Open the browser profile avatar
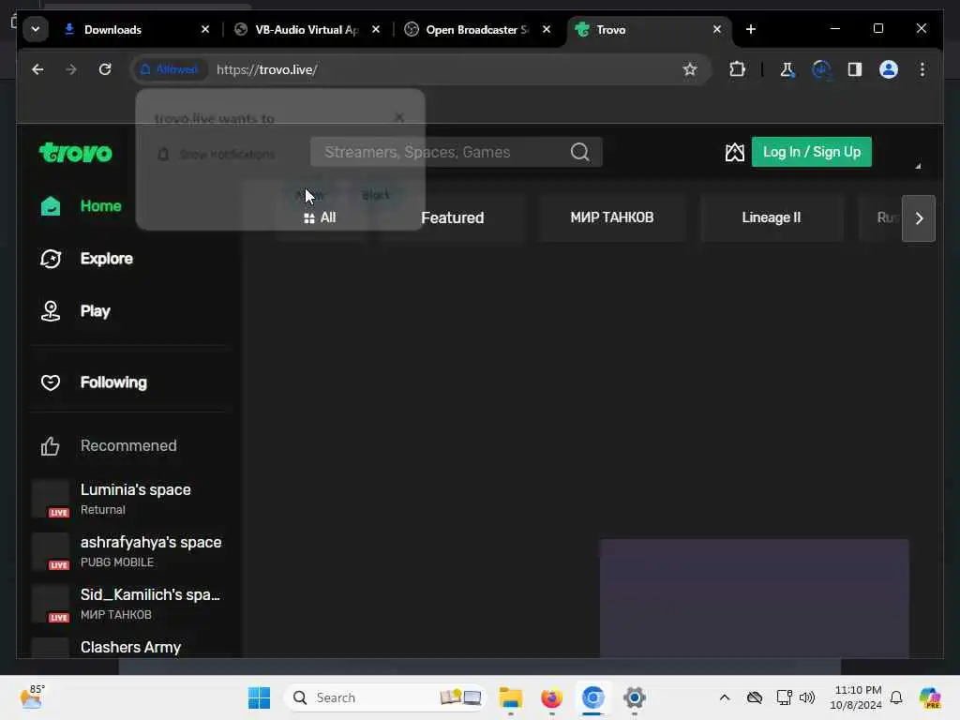Screen dimensions: 960x720 [889, 69]
